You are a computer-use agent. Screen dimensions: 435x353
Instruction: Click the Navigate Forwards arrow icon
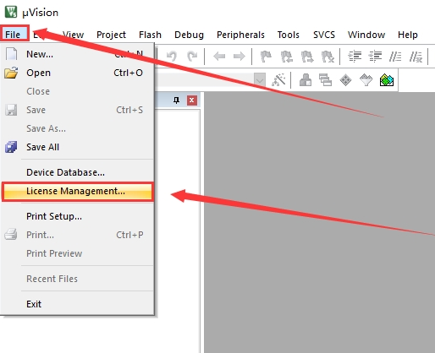point(240,57)
